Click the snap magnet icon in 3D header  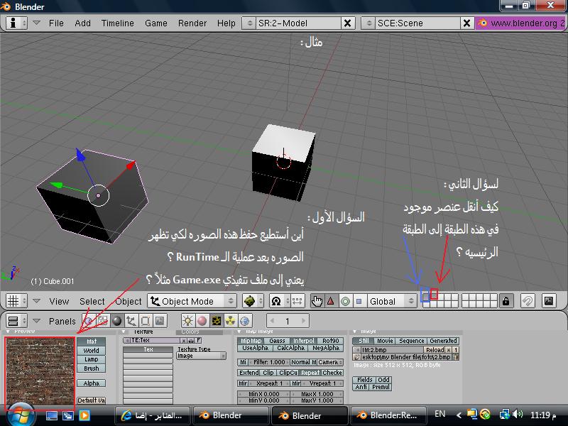coord(528,301)
